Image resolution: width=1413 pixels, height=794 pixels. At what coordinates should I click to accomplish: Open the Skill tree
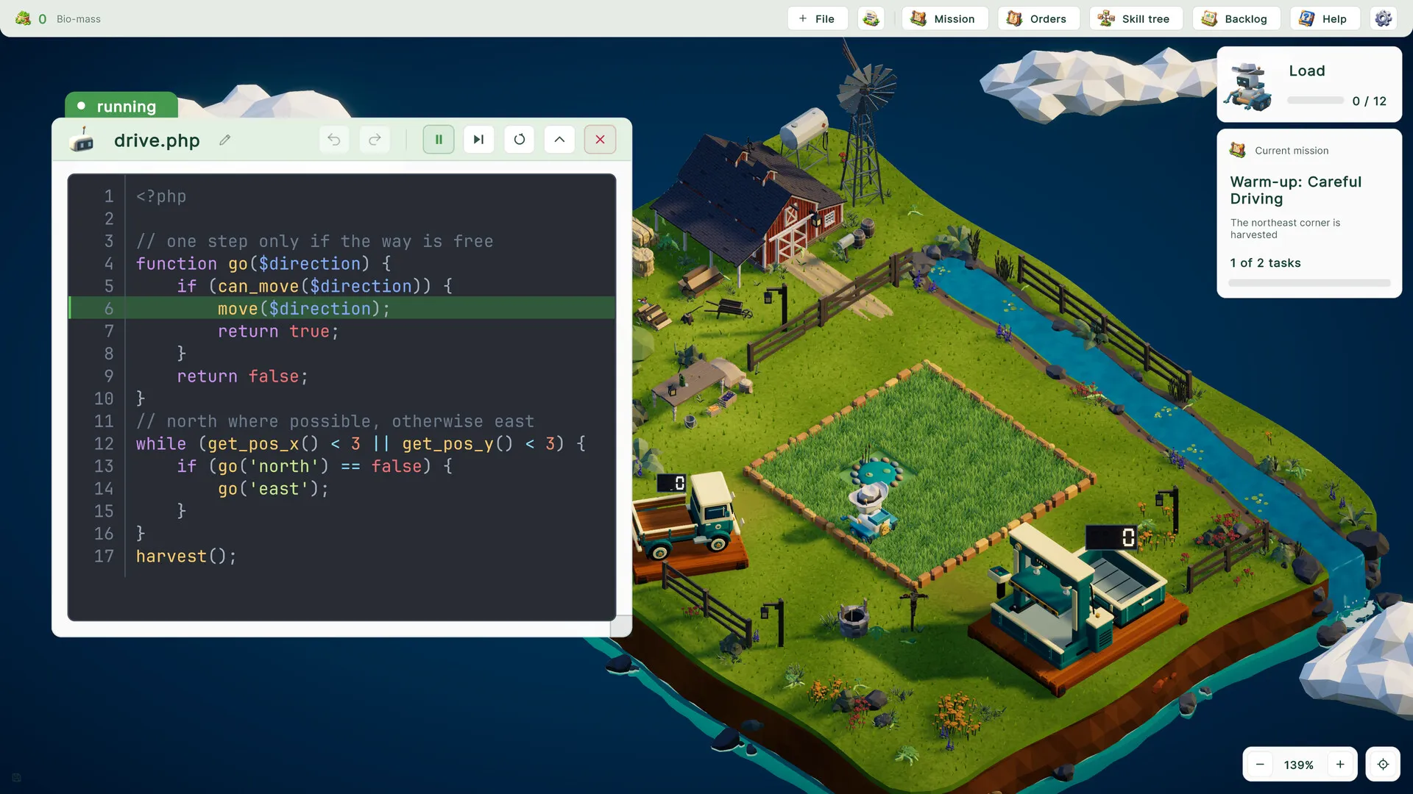tap(1135, 18)
